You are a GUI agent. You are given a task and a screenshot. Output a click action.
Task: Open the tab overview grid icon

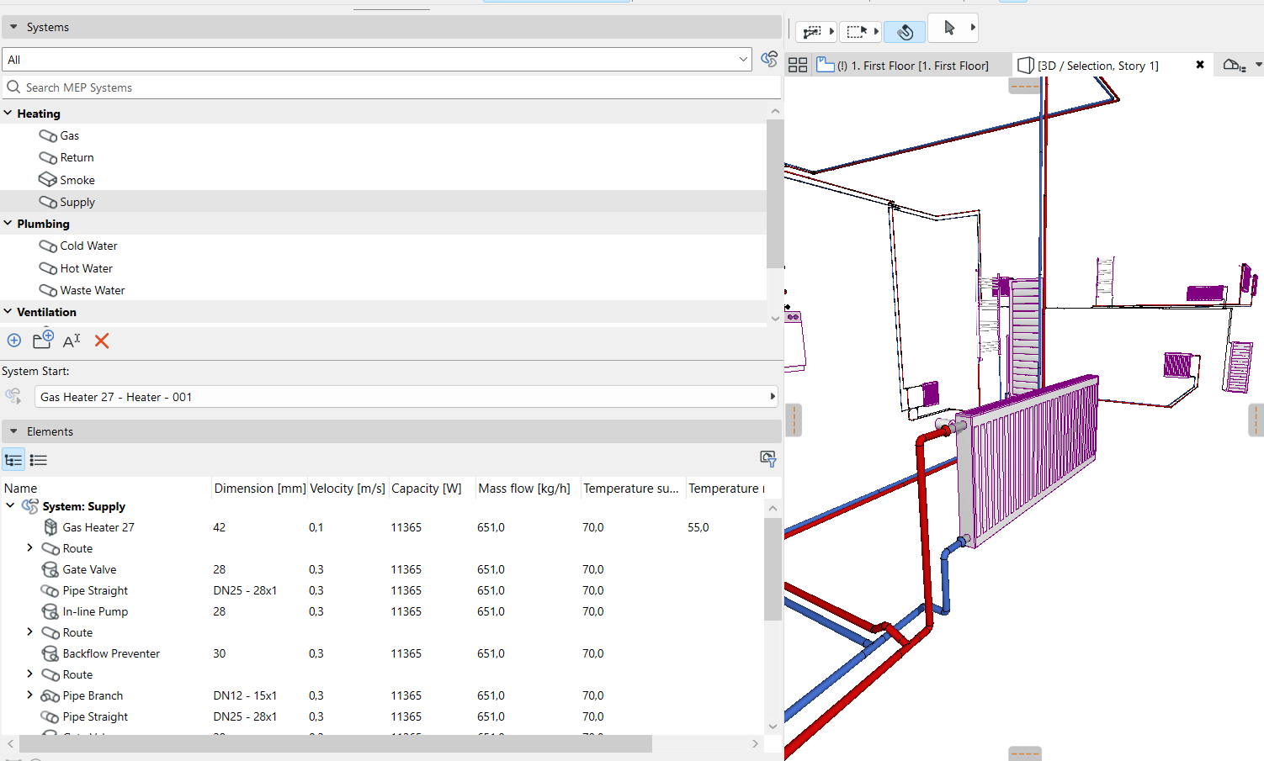tap(798, 65)
